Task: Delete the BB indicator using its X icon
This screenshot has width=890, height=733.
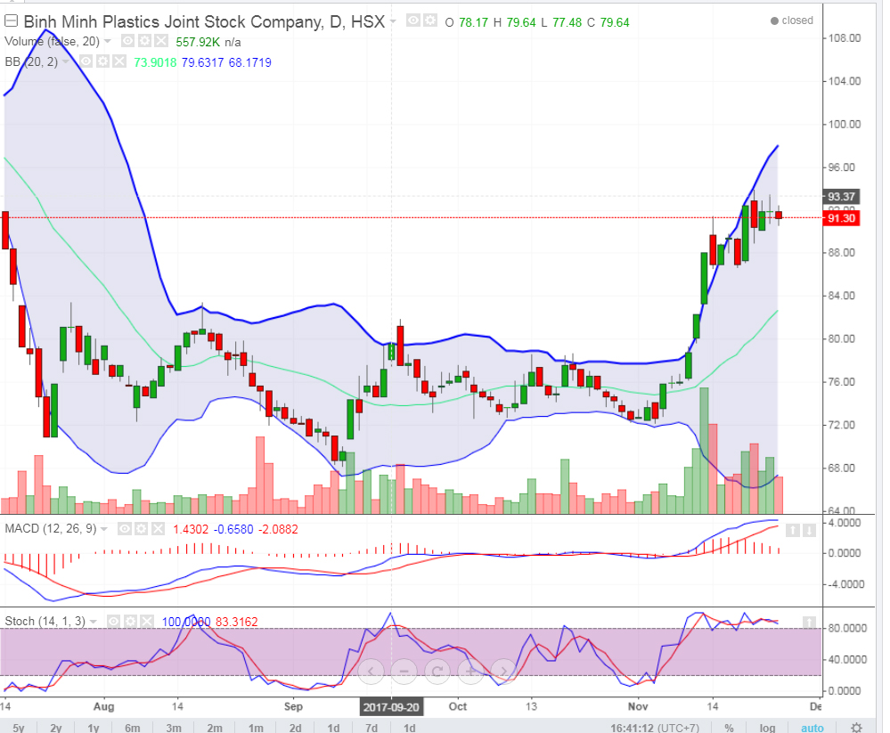Action: pyautogui.click(x=120, y=62)
